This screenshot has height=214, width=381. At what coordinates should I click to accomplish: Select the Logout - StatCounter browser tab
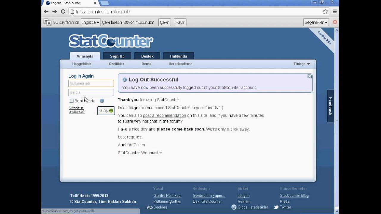[x=70, y=3]
